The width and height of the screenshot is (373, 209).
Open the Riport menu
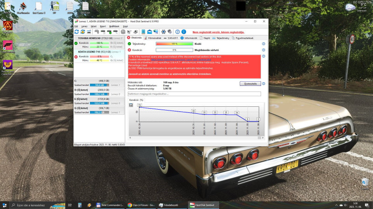pos(103,26)
